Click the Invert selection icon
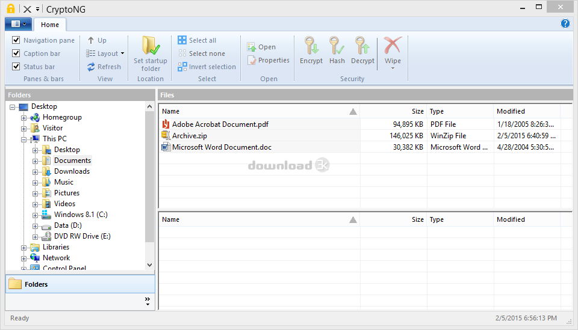The height and width of the screenshot is (330, 578). tap(182, 67)
